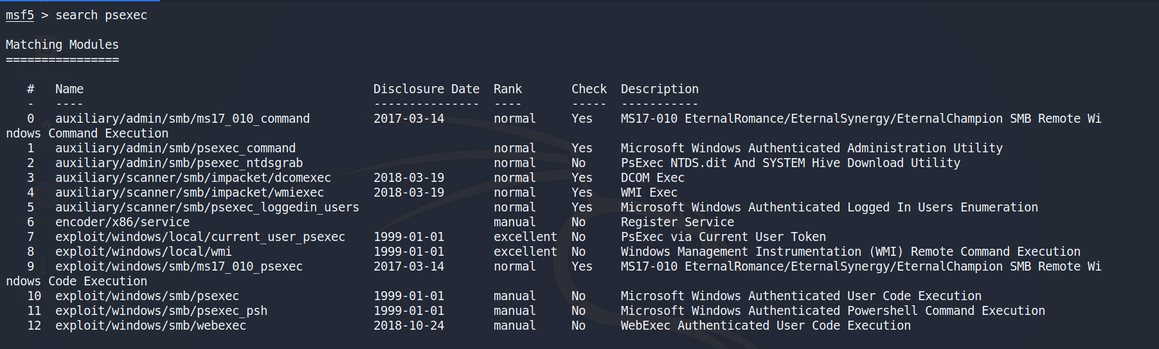1159x349 pixels.
Task: Click the 'Matching Modules' heading
Action: coord(62,44)
